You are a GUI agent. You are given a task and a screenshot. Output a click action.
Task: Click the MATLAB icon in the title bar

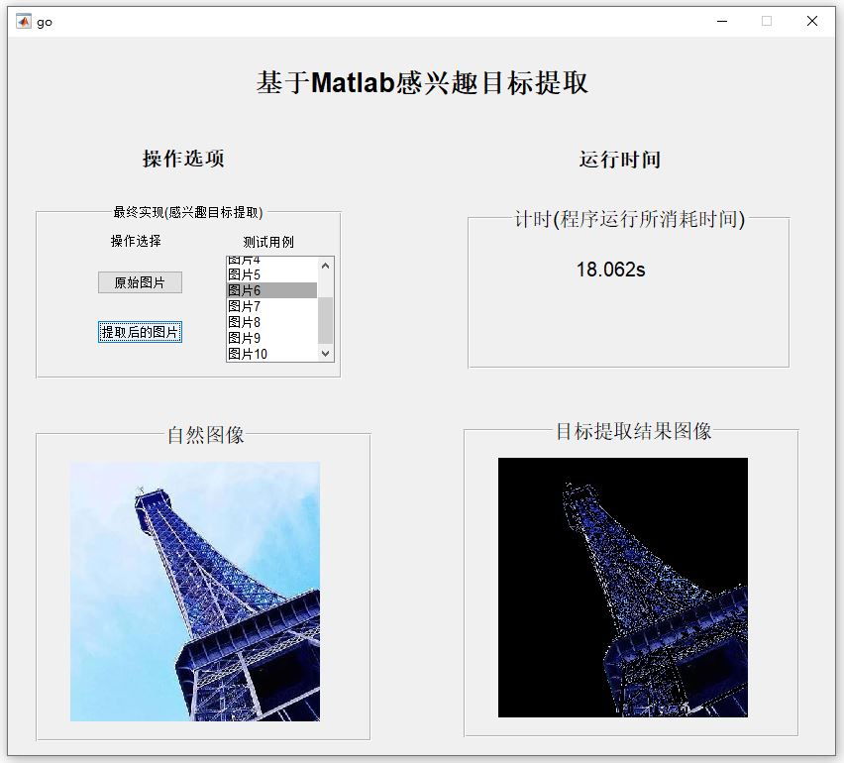point(24,22)
